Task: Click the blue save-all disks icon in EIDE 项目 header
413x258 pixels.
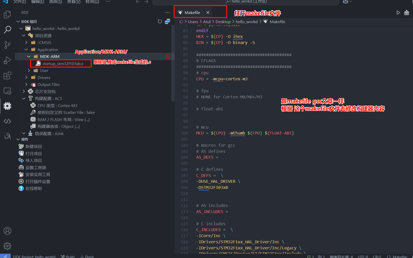Action: pyautogui.click(x=167, y=22)
